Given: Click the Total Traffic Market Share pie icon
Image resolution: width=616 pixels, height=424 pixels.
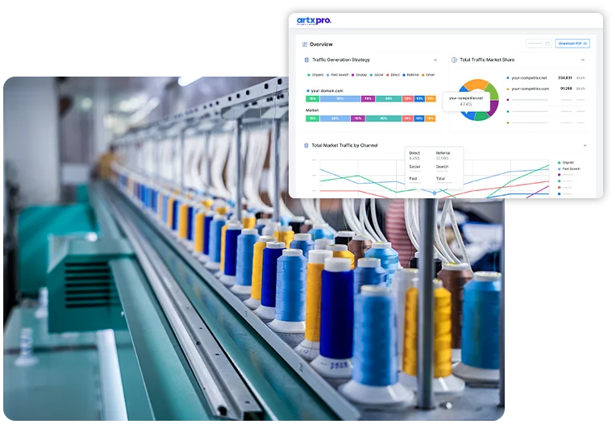Looking at the screenshot, I should [454, 60].
